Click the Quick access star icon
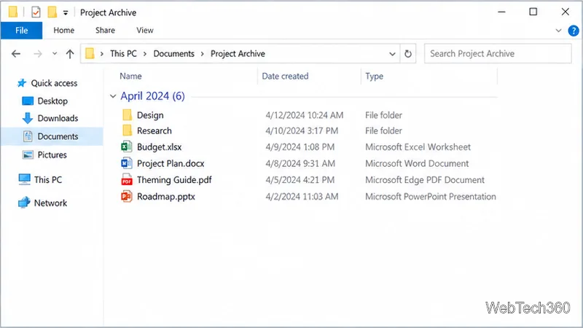 (x=22, y=83)
